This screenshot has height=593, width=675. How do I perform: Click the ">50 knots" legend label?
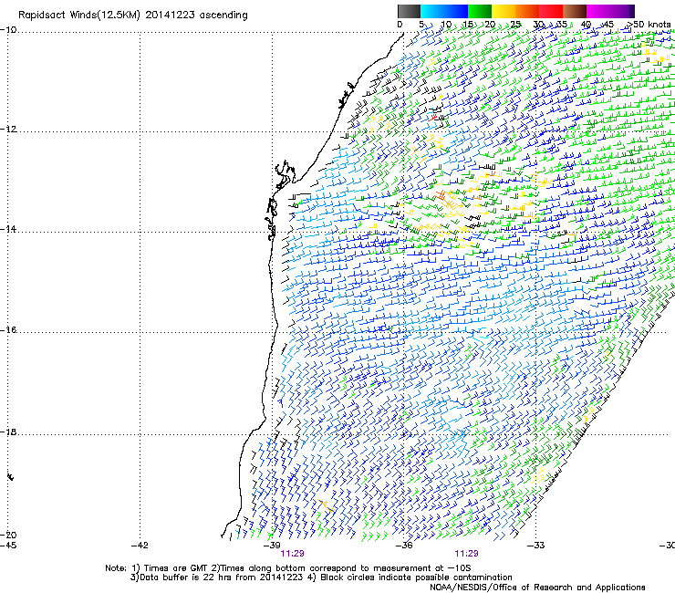pyautogui.click(x=649, y=25)
